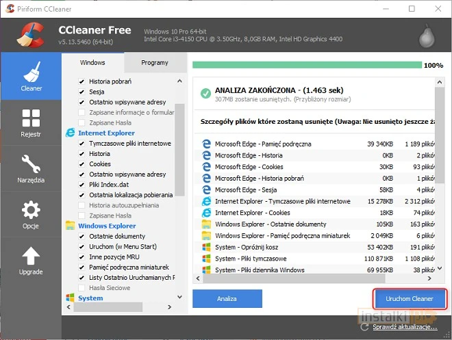Click the Analiza button

click(227, 299)
